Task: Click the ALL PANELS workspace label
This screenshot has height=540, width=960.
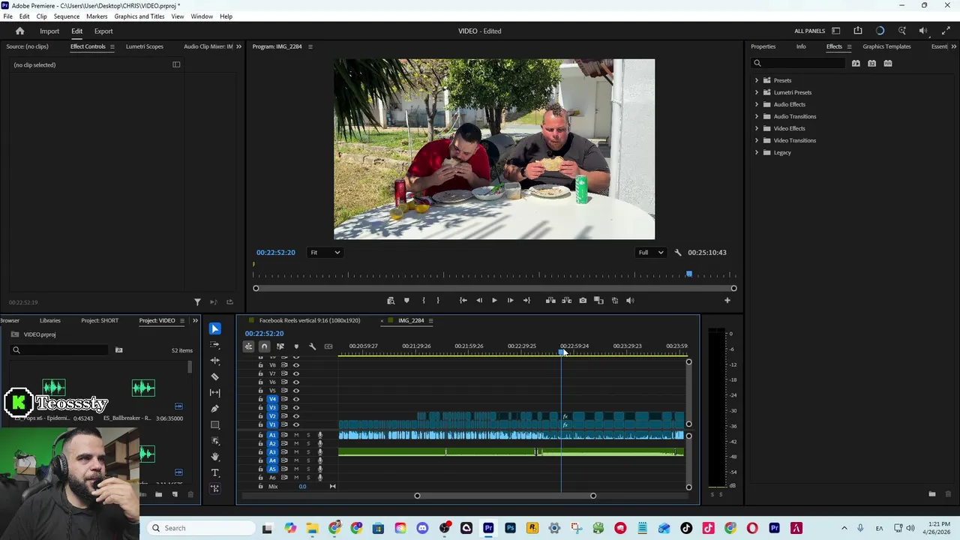Action: [810, 31]
